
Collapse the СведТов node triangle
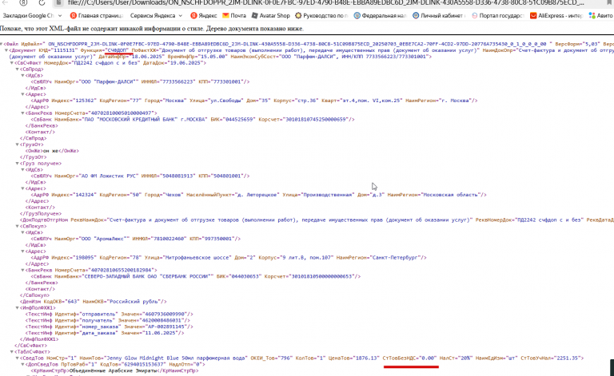point(18,358)
